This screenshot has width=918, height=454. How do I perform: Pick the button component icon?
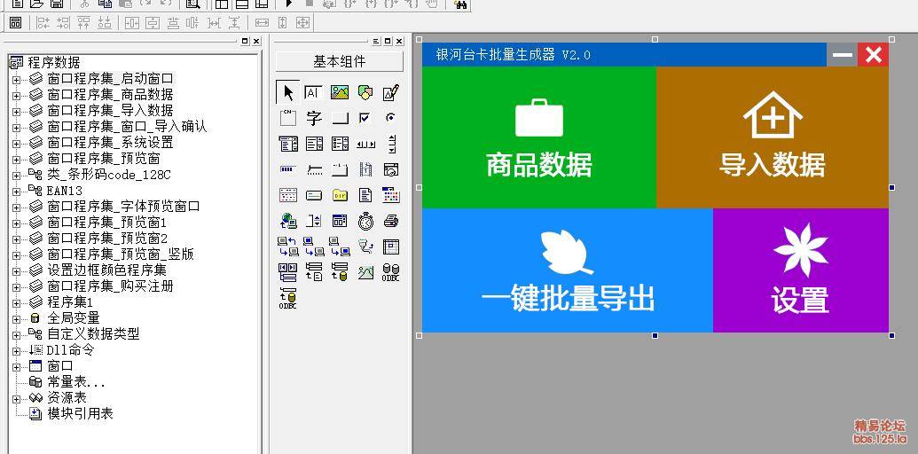(x=340, y=118)
